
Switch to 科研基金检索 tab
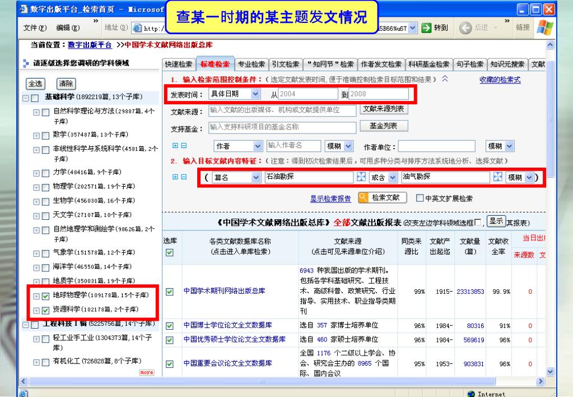(x=429, y=64)
